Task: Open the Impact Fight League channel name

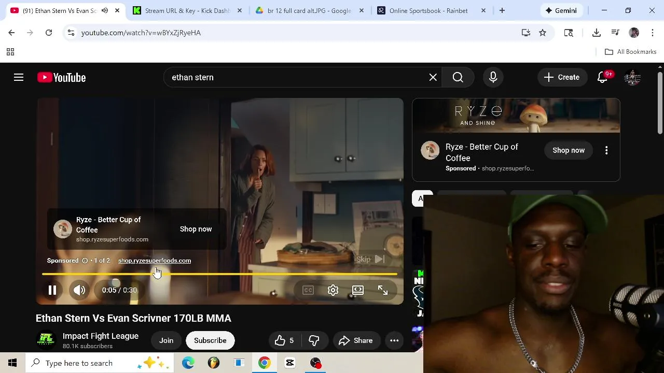Action: tap(101, 336)
